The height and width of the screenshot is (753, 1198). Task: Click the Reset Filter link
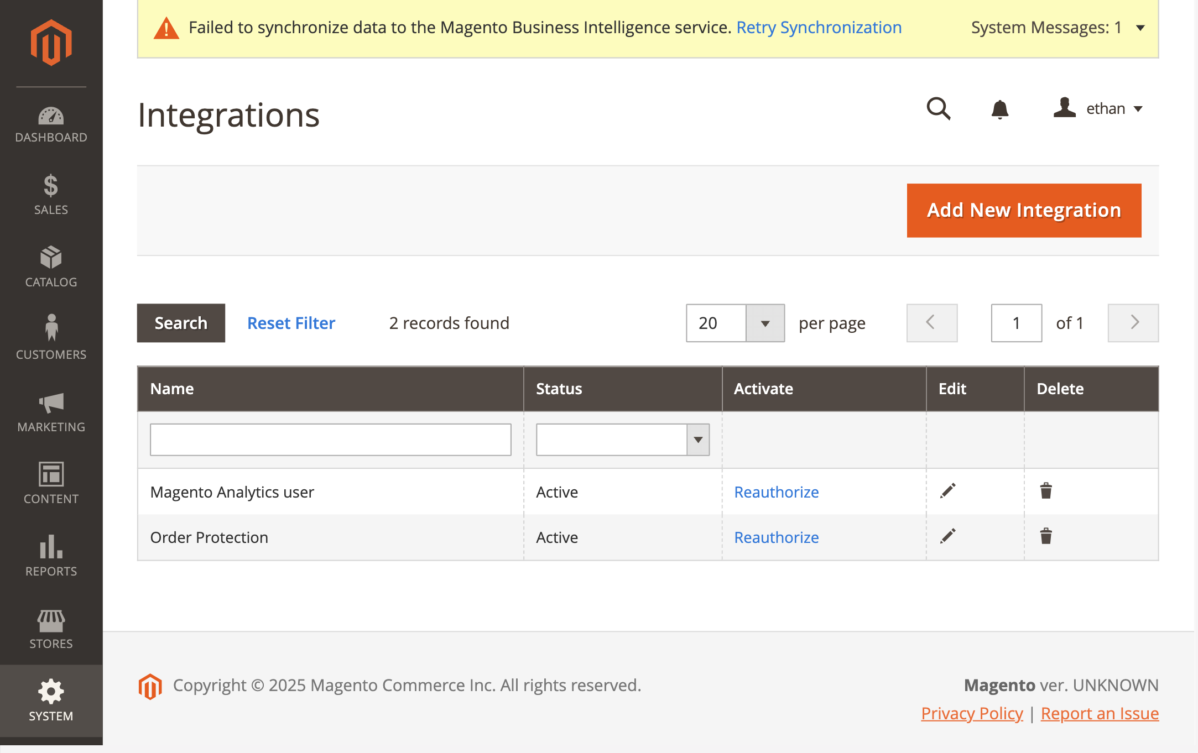click(x=291, y=323)
